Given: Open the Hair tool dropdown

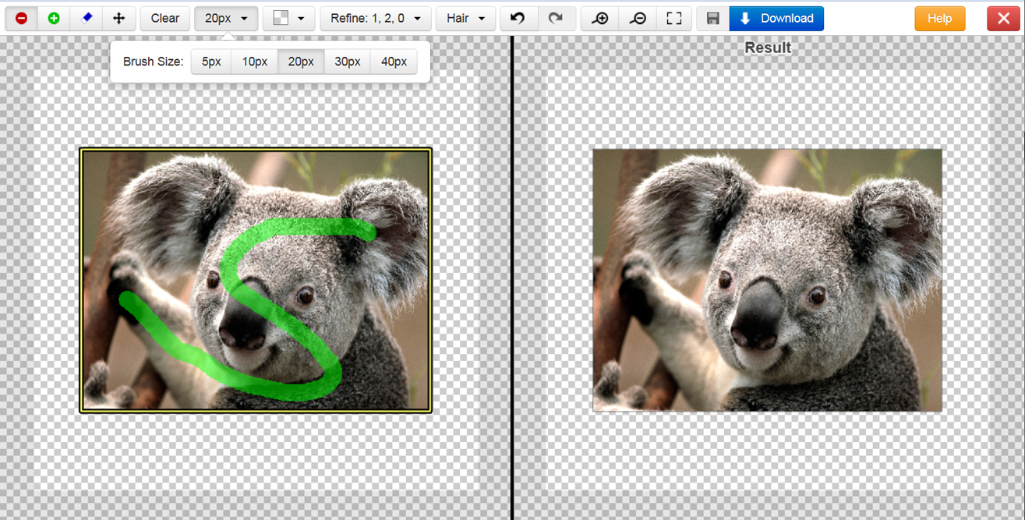Looking at the screenshot, I should [465, 18].
